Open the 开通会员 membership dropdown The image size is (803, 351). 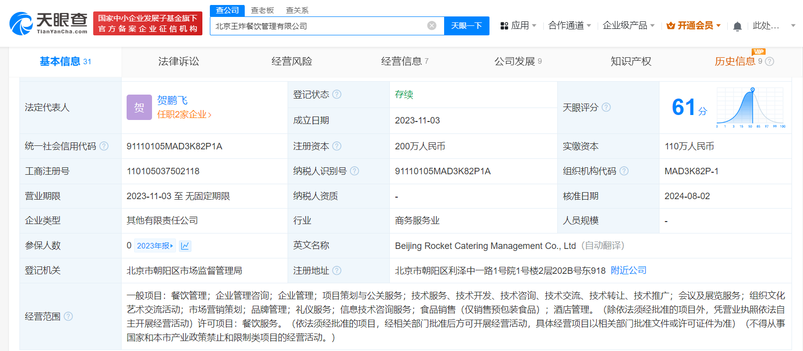pyautogui.click(x=694, y=25)
